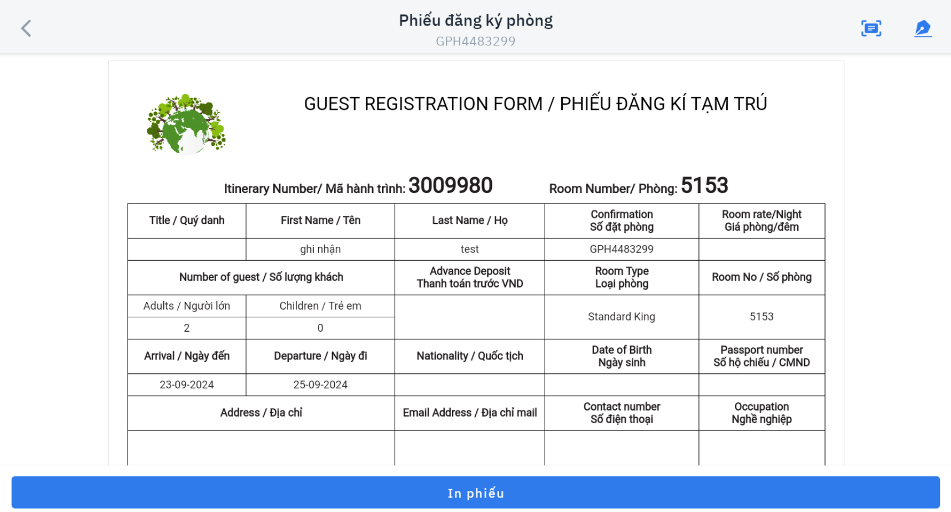Image resolution: width=951 pixels, height=512 pixels.
Task: Click the last name "test" cell
Action: (x=470, y=250)
